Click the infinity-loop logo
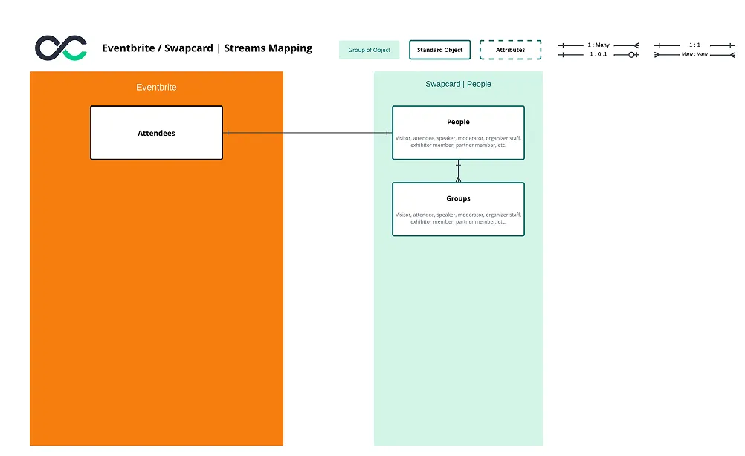The image size is (745, 456). (x=61, y=48)
